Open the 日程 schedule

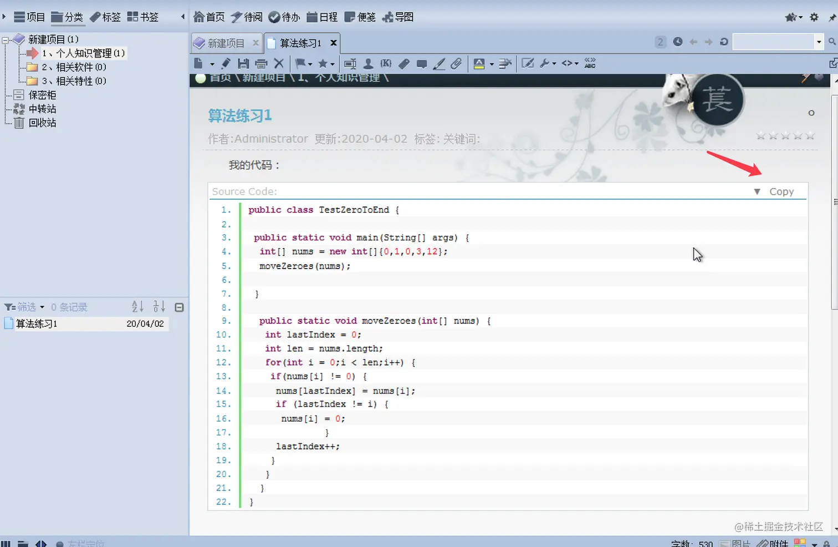[x=322, y=17]
